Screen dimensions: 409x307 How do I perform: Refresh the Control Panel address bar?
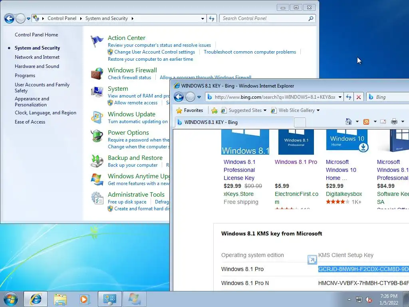tap(212, 18)
